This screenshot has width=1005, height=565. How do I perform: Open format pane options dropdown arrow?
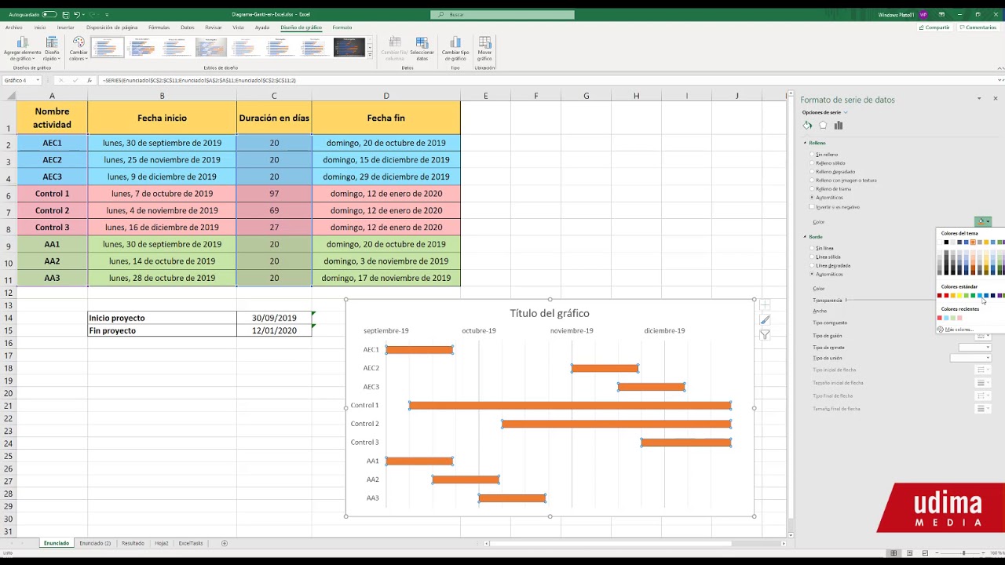[x=979, y=99]
